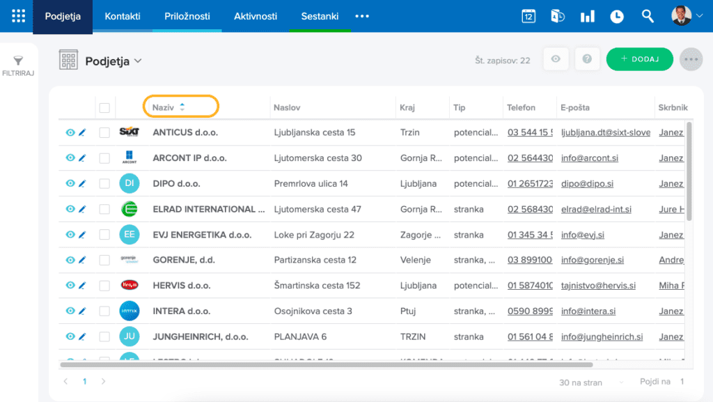Open the clock time tracking icon
The width and height of the screenshot is (713, 402).
tap(617, 16)
